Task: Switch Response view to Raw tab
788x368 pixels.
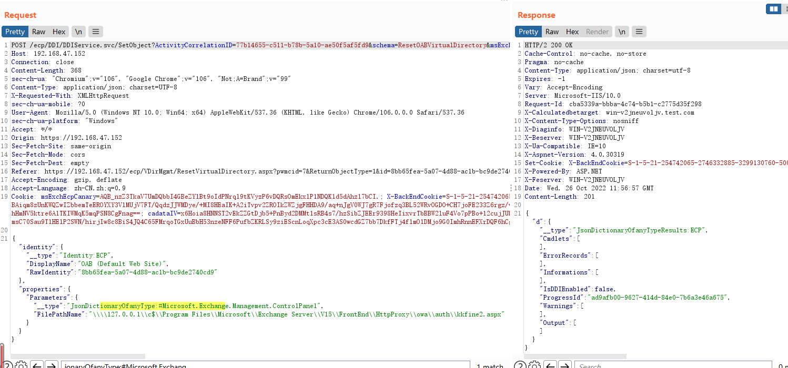Action: 552,32
